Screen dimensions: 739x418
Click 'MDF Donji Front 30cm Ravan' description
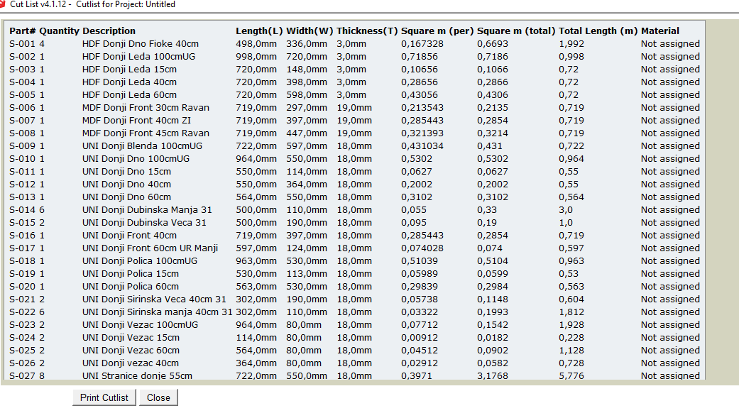146,107
